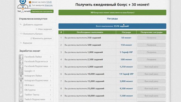
Task: Click the 14 Тариф VIP reward cell
Action: coord(126,74)
